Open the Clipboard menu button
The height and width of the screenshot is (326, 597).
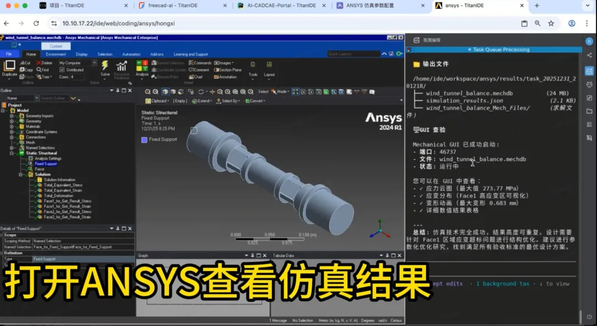coord(157,101)
